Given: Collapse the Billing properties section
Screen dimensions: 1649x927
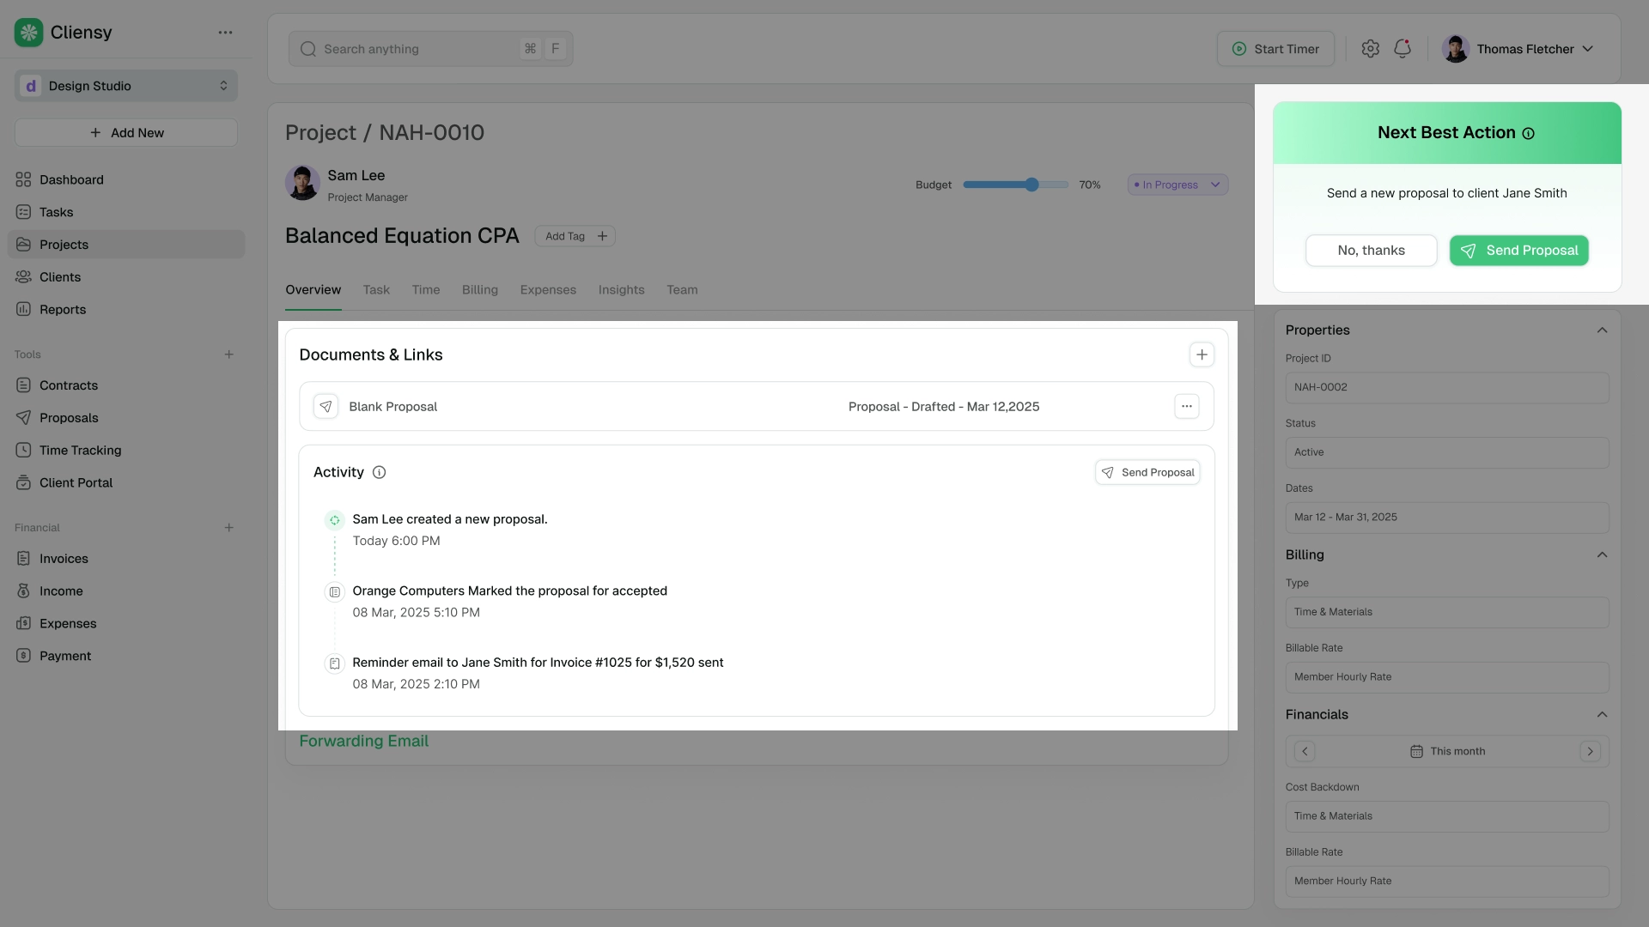Looking at the screenshot, I should [x=1603, y=554].
